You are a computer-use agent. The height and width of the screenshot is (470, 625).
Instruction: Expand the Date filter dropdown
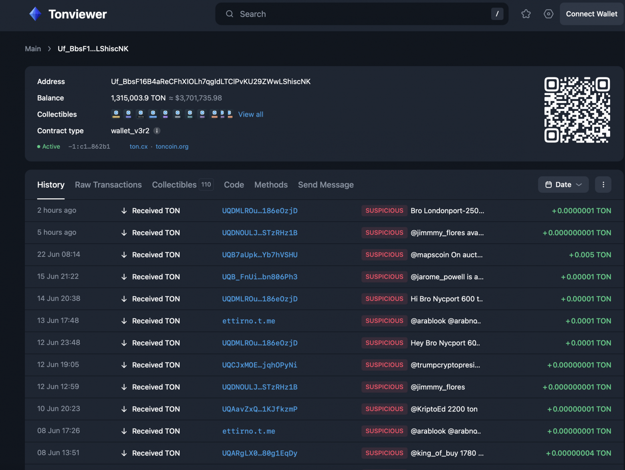[x=563, y=185]
